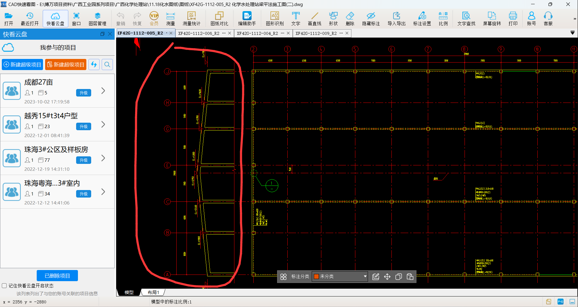Print the drawing with 打印
Viewport: 578px width, 307px height.
pyautogui.click(x=513, y=19)
